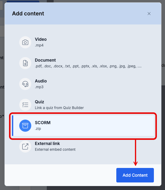
Task: Close the Add content dialog
Action: [x=149, y=14]
